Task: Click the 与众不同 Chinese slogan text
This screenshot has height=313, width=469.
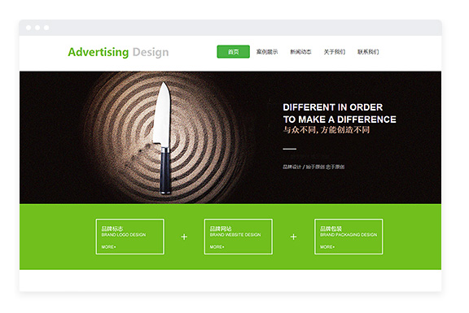Action: click(x=327, y=130)
